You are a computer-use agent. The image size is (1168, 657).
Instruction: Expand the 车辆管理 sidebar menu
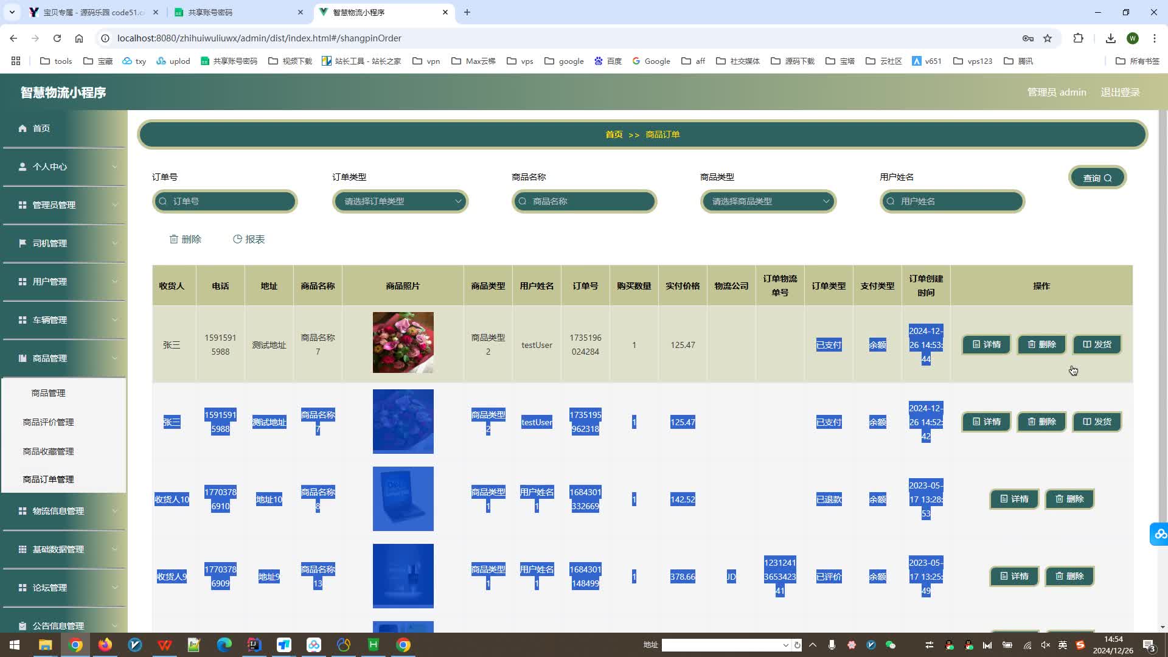(64, 320)
